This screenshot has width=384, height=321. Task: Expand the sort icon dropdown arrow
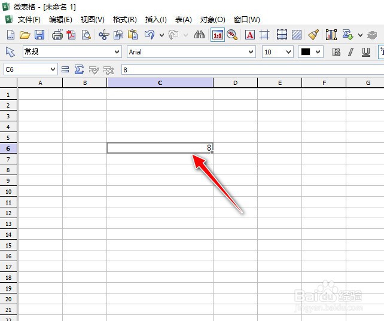[360, 35]
